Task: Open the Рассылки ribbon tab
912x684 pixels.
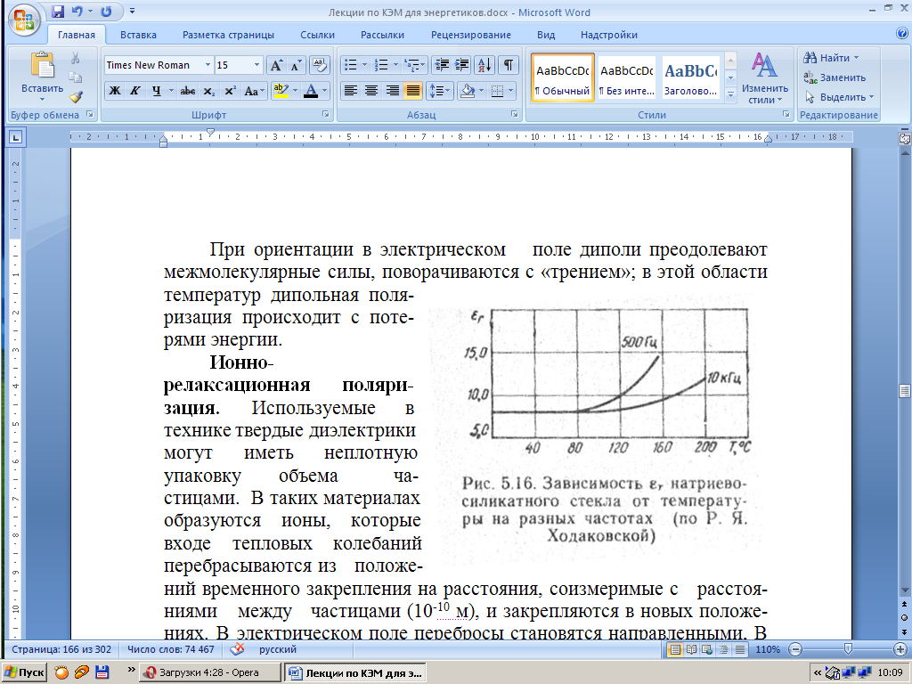Action: pos(382,35)
